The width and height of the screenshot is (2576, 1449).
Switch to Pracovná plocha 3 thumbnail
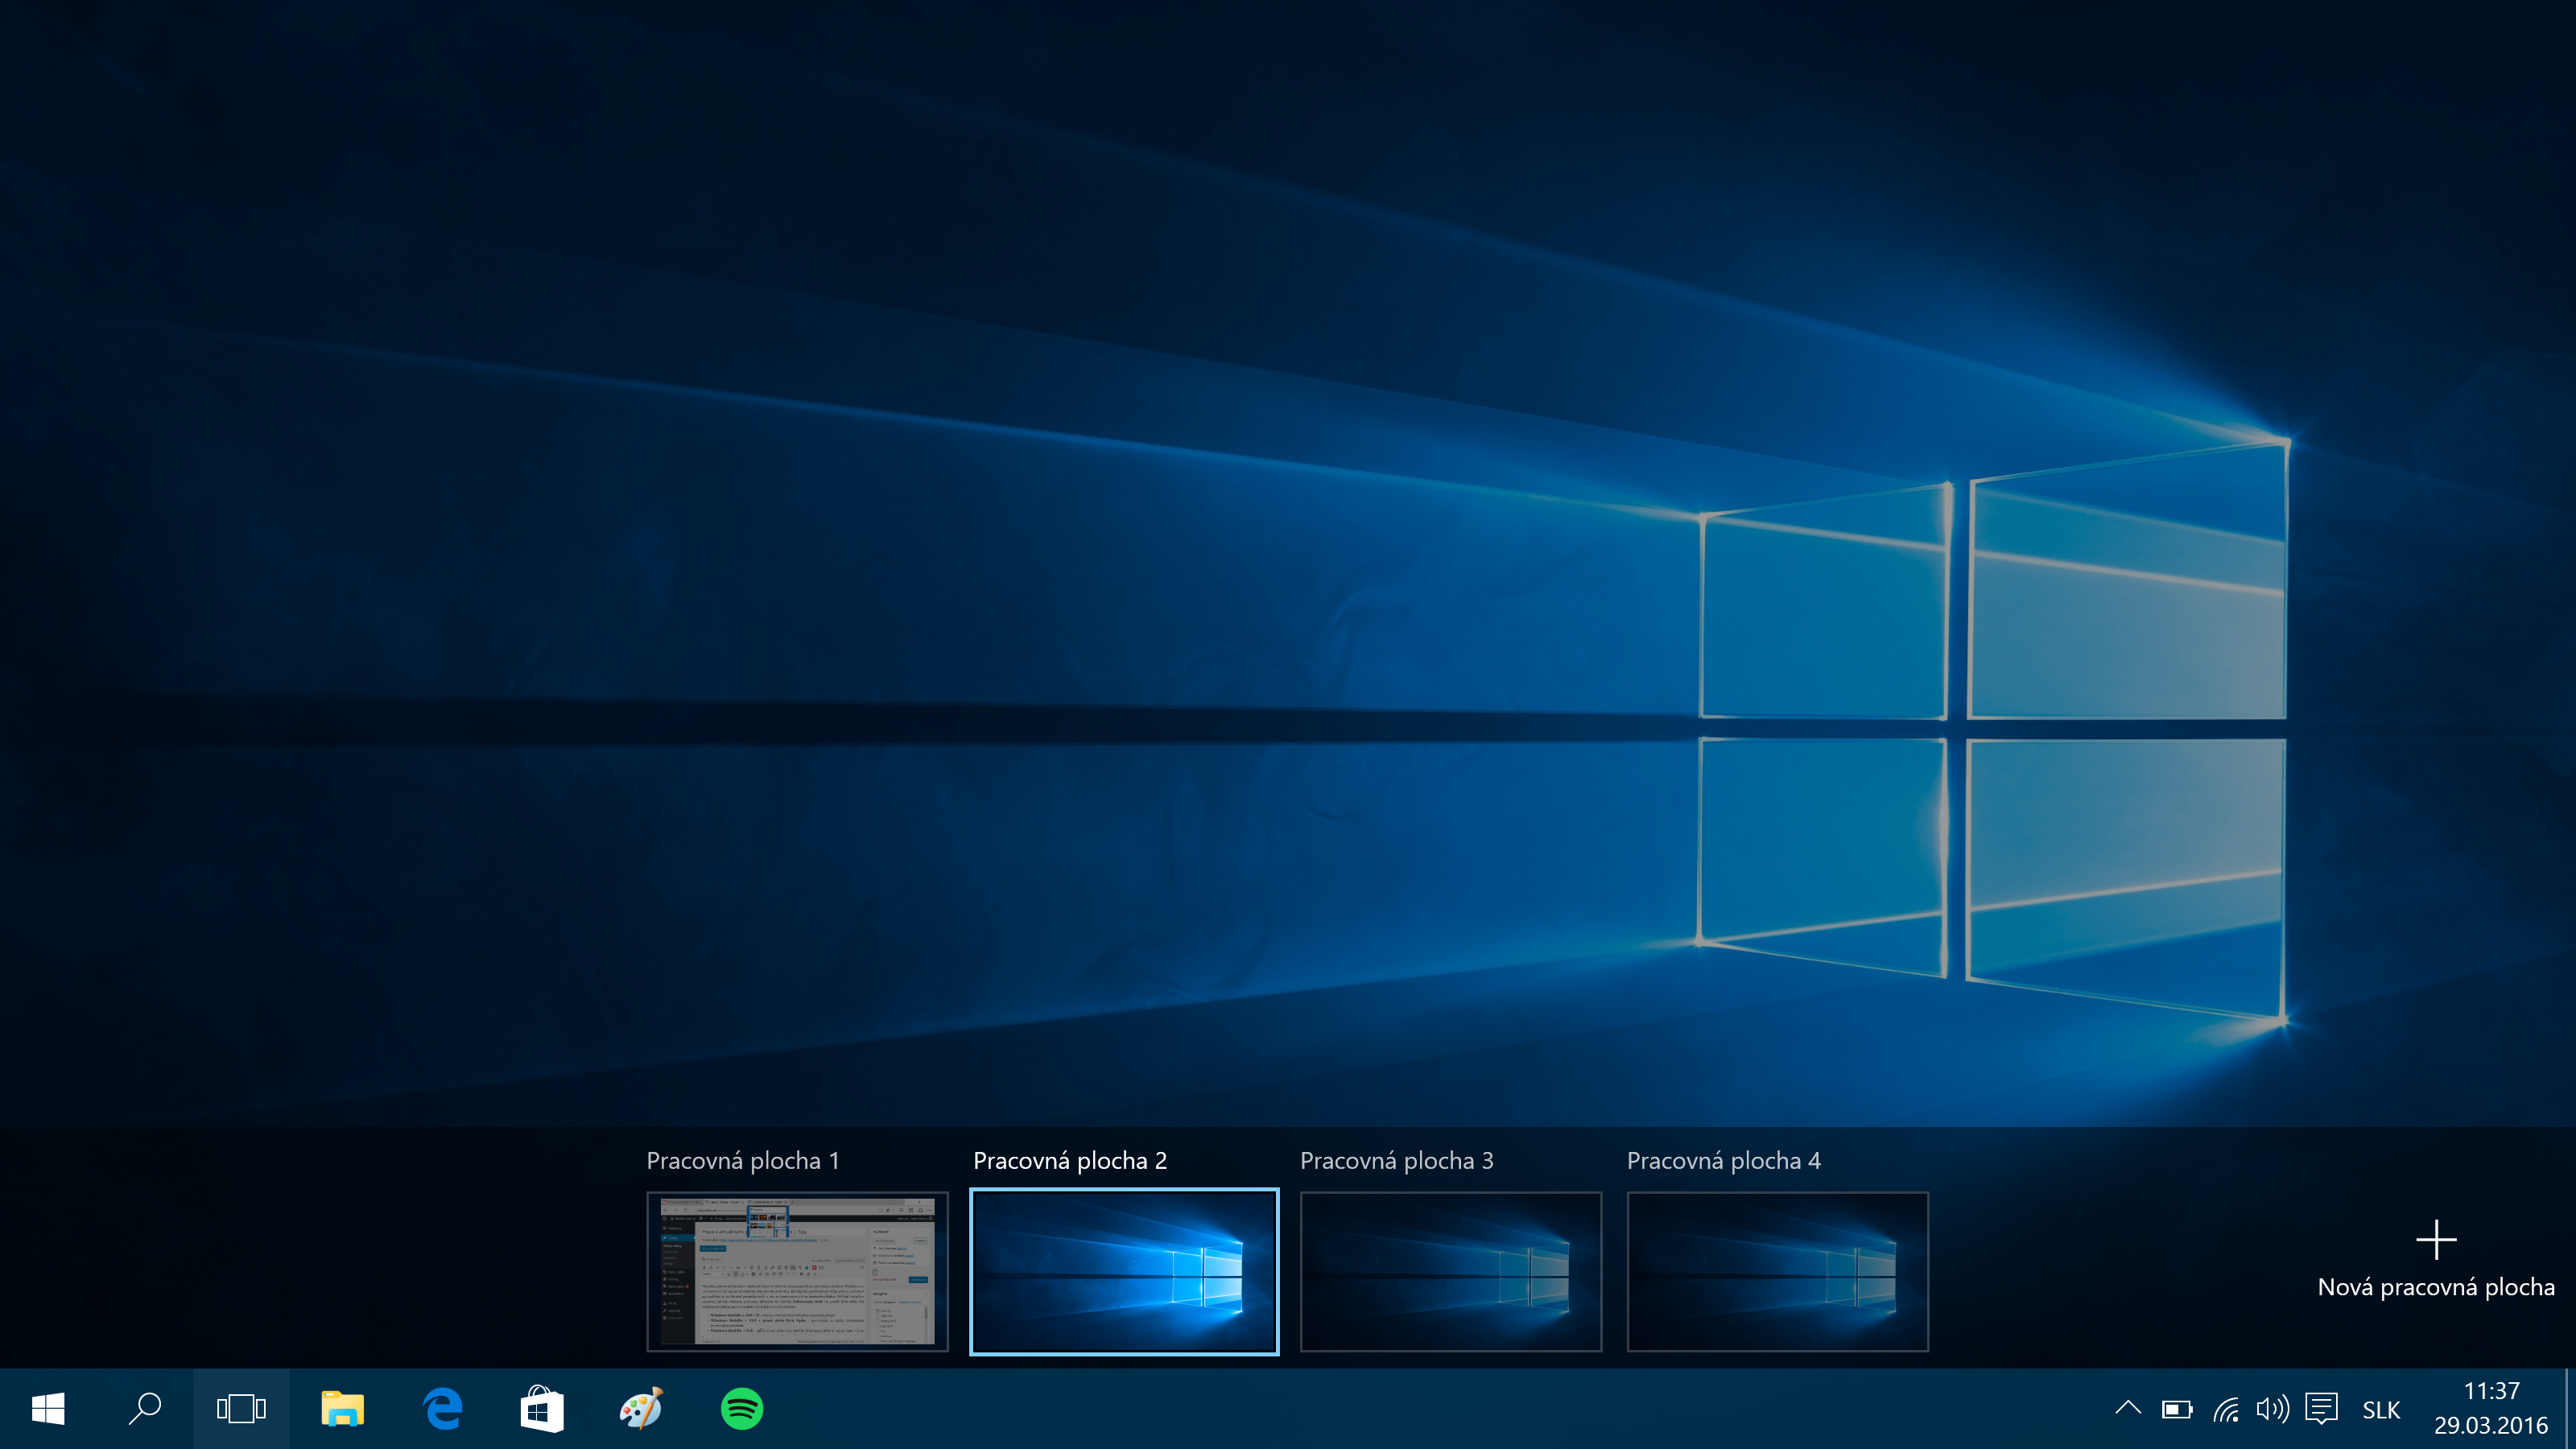click(x=1451, y=1271)
